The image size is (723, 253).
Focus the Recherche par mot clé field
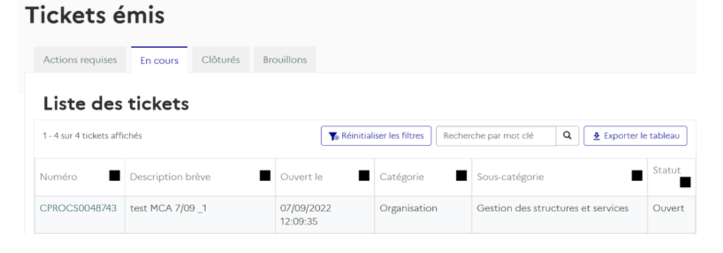496,136
